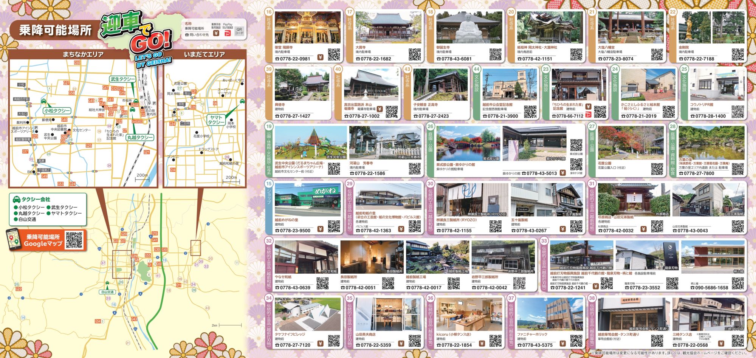The width and height of the screenshot is (756, 358).
Task: Click the QR code on 長田製紙所 card
Action: click(388, 284)
